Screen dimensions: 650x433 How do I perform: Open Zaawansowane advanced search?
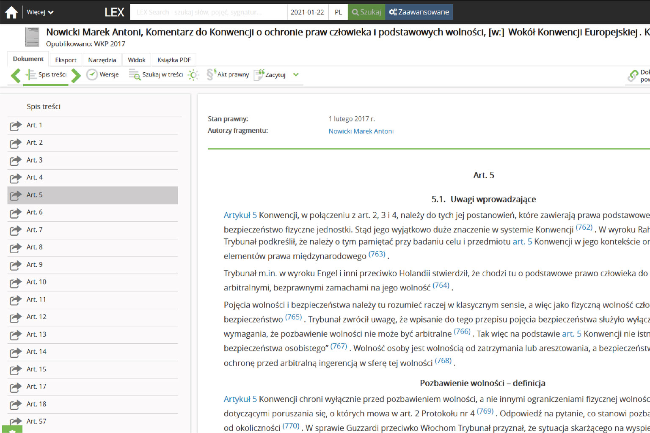[419, 12]
